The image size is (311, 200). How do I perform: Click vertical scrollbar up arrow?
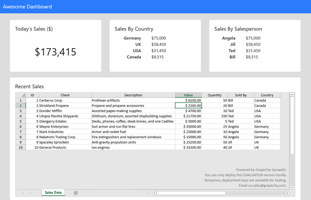pyautogui.click(x=292, y=94)
